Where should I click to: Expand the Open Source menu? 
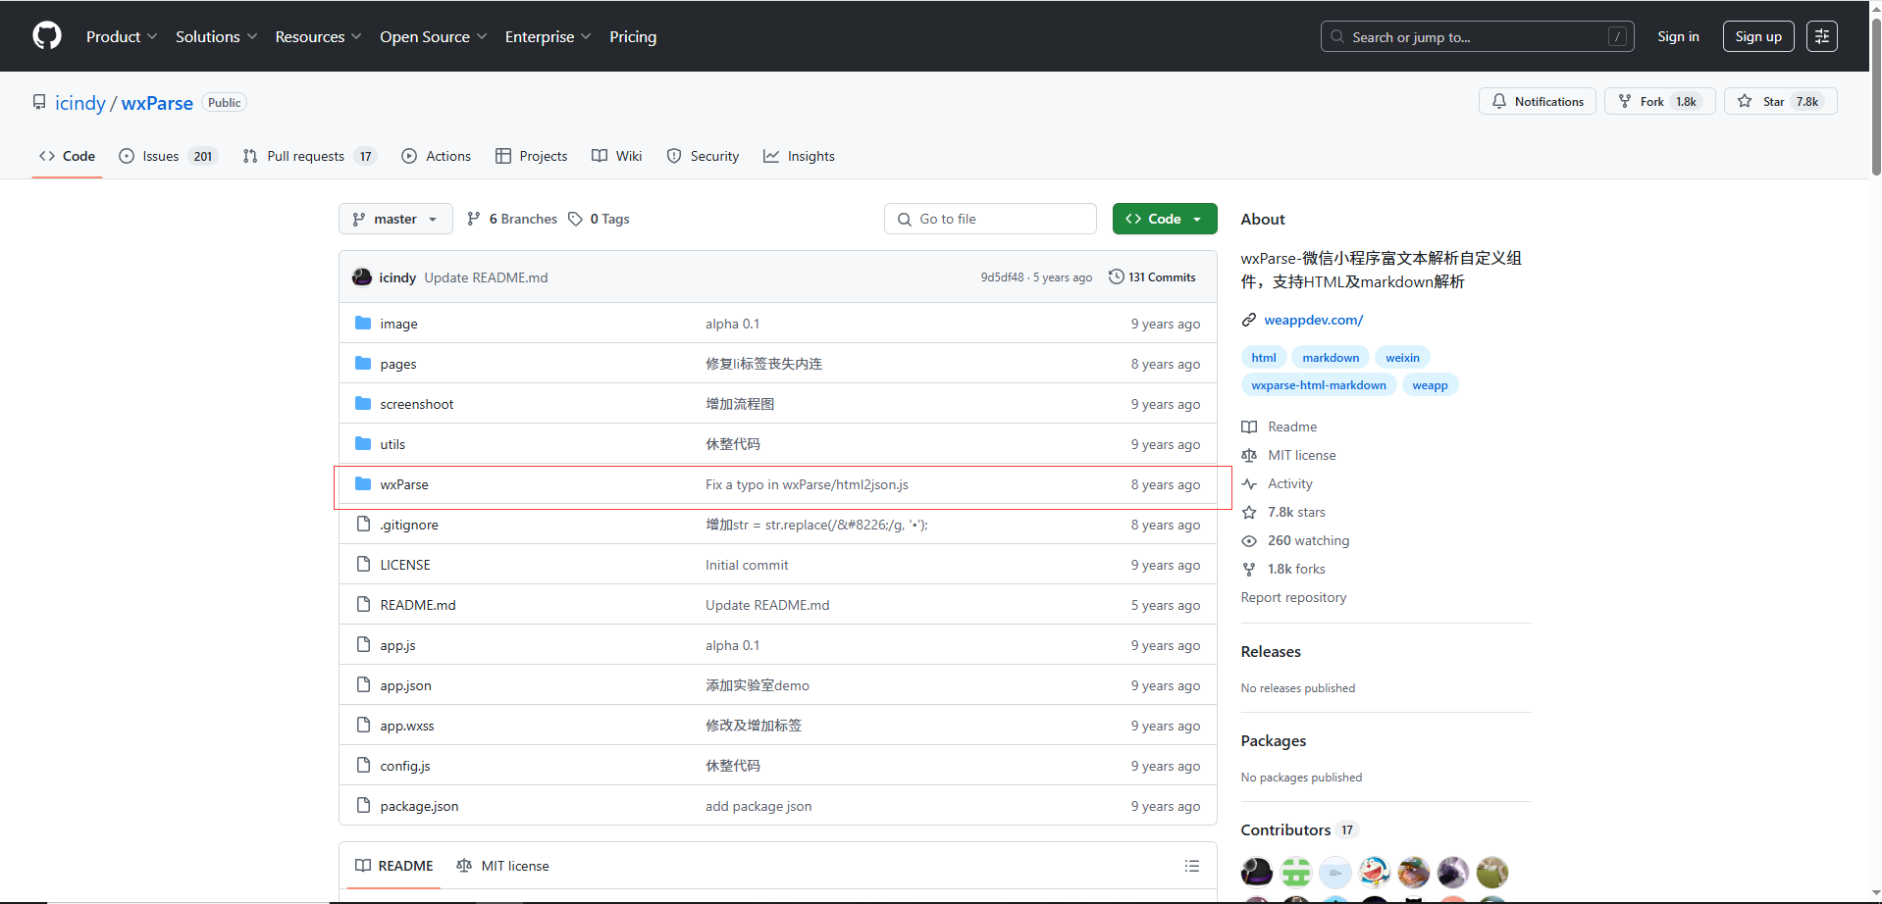tap(433, 36)
